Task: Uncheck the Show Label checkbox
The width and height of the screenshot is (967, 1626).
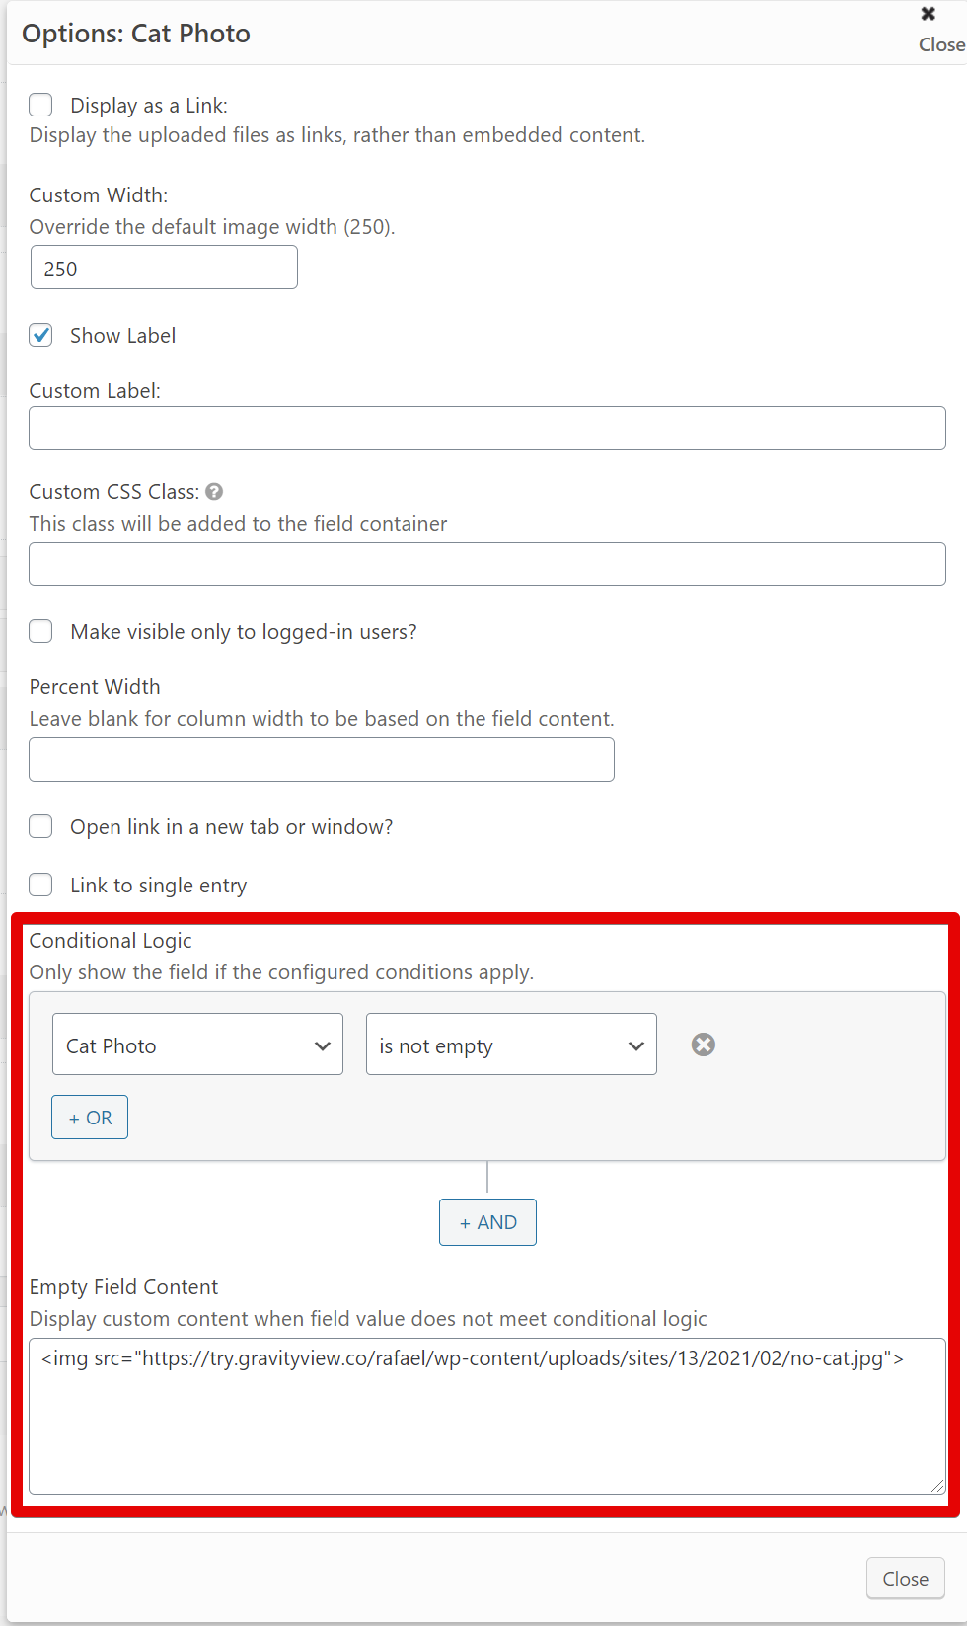Action: coord(40,335)
